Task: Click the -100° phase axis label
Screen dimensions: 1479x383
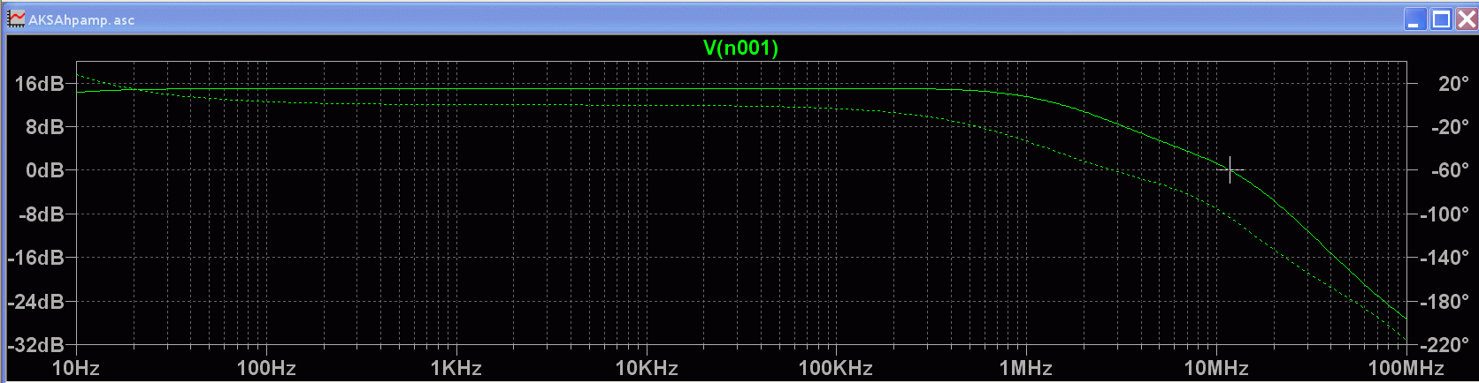Action: pyautogui.click(x=1445, y=214)
